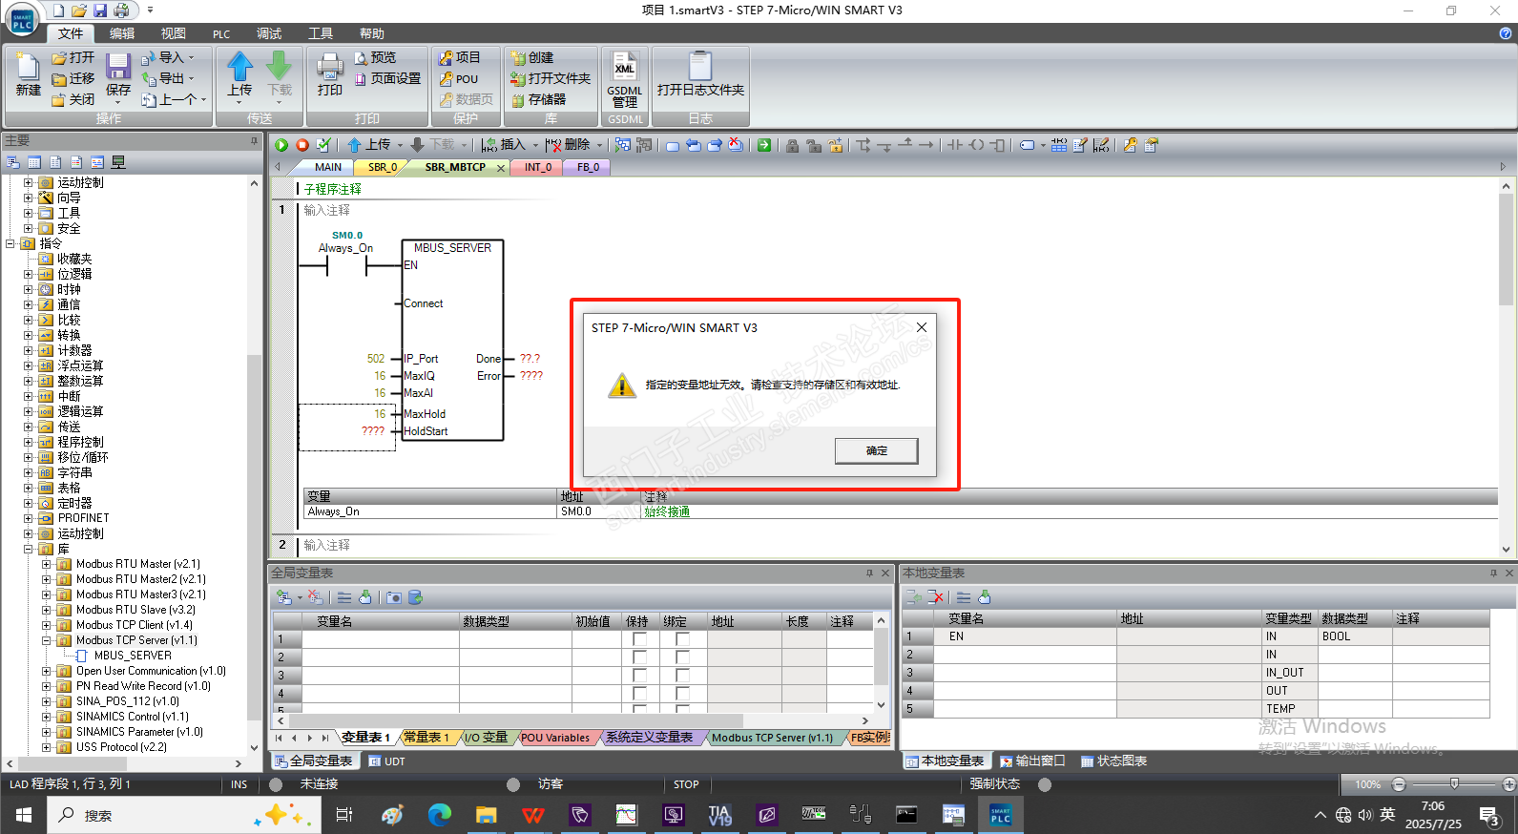Click the Print icon in ribbon
This screenshot has width=1518, height=834.
point(330,67)
